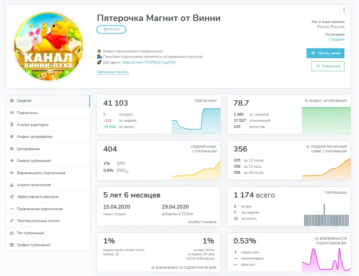This screenshot has height=276, width=359.
Task: Click the 335 за 12 часов row
Action: coord(248,160)
